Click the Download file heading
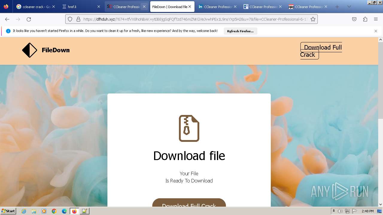 click(189, 156)
